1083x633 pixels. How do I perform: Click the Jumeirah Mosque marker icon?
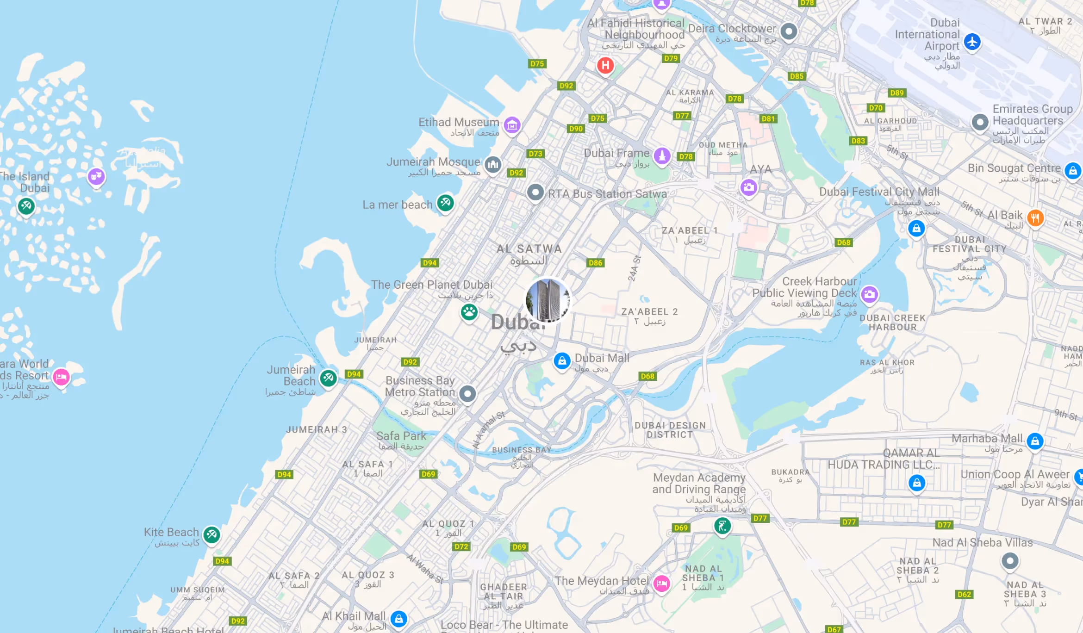click(x=493, y=164)
